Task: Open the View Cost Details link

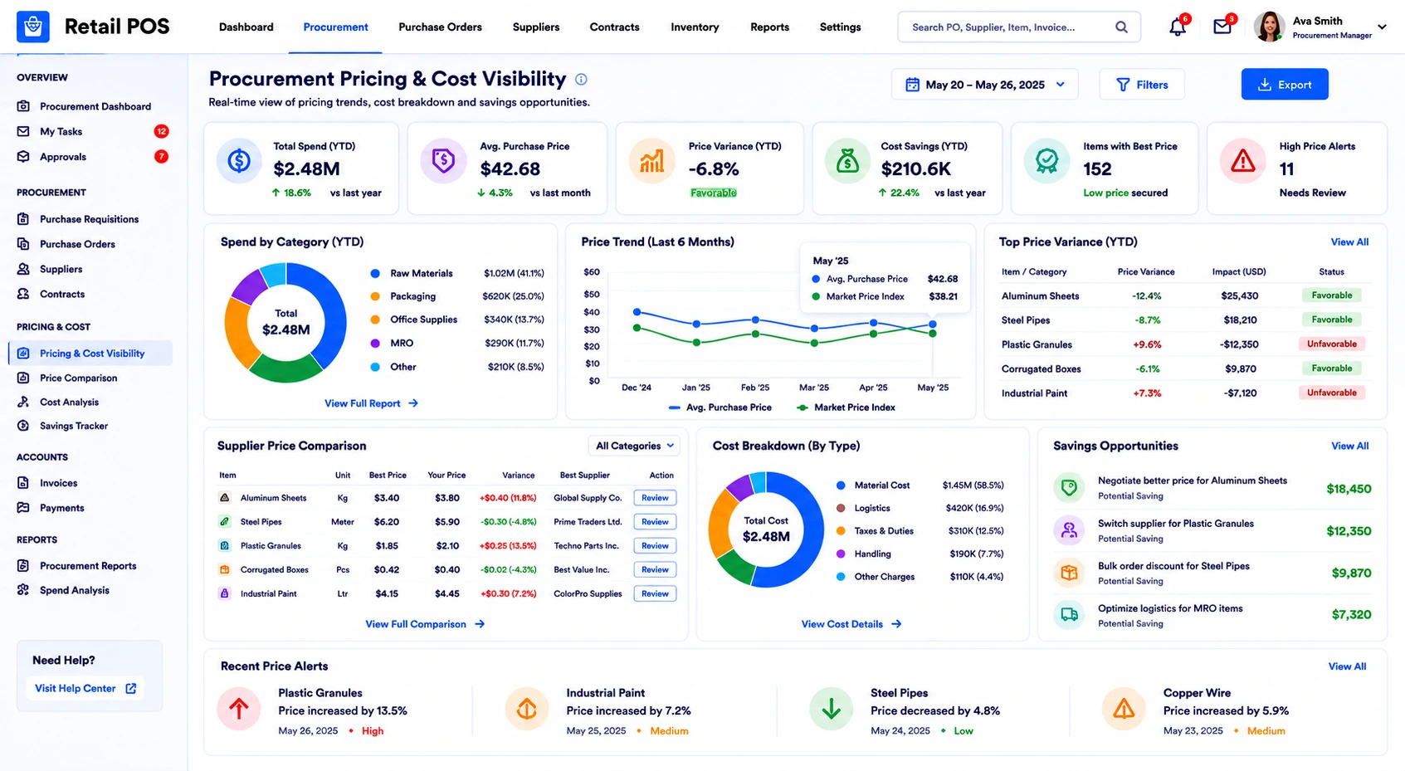Action: (x=851, y=624)
